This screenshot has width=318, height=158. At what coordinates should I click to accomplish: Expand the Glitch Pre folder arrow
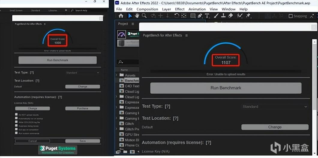point(116,129)
